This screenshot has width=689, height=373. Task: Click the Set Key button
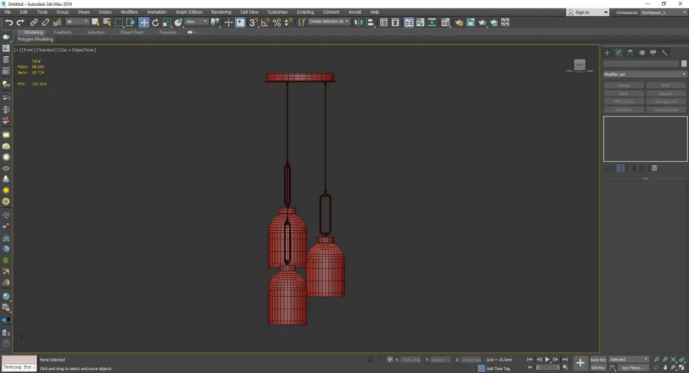598,368
